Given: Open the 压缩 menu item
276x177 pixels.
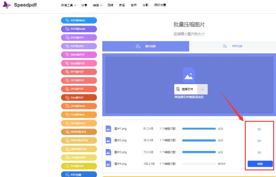Looking at the screenshot, I should (110, 5).
